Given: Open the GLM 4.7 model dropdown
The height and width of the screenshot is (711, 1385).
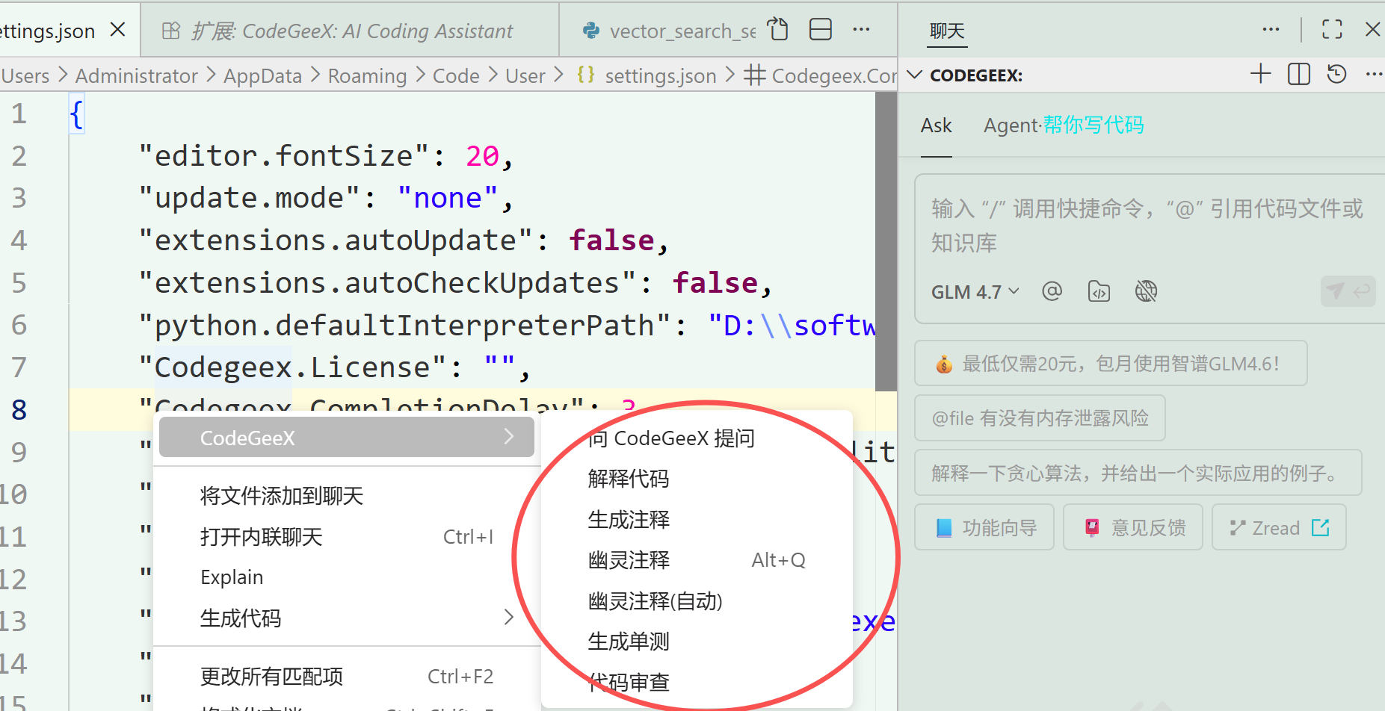Looking at the screenshot, I should [975, 292].
